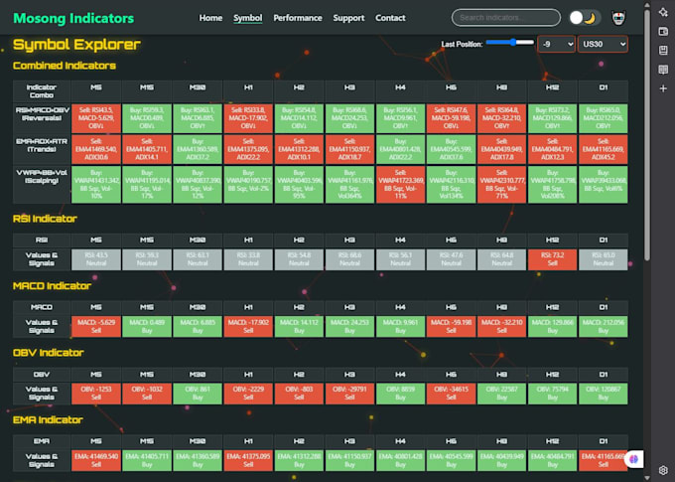Click the 'OBV: 75794 Buy' cell

552,394
